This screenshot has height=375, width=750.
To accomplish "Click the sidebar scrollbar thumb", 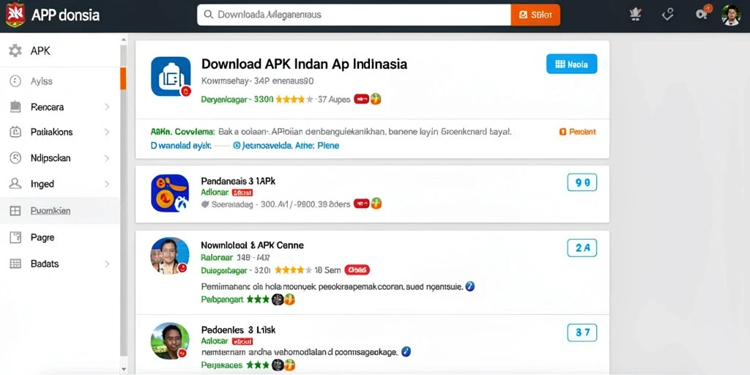I will (x=123, y=78).
